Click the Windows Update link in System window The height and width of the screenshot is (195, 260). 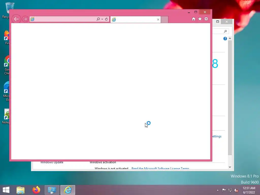tap(52, 162)
